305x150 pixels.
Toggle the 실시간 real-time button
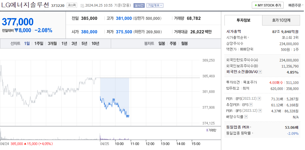[139, 5]
